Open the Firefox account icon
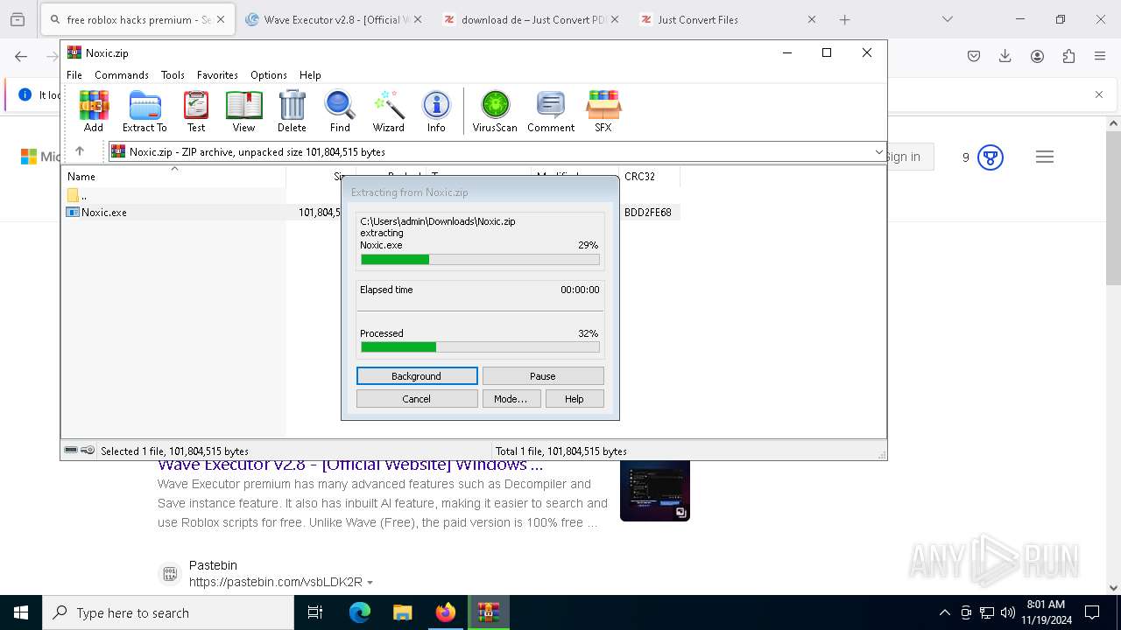1121x630 pixels. 1037,56
